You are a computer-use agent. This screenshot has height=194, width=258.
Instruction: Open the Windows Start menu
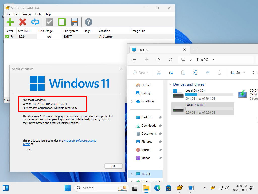pyautogui.click(x=68, y=188)
